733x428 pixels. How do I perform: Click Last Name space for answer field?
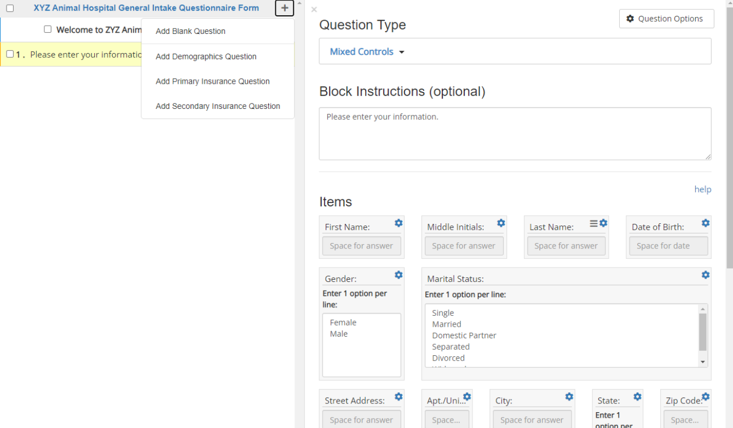pyautogui.click(x=566, y=246)
